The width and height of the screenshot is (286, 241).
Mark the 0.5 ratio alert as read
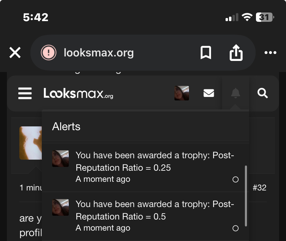tap(236, 228)
